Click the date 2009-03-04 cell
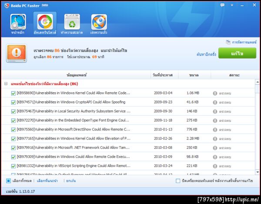This screenshot has width=261, height=204. click(x=163, y=93)
